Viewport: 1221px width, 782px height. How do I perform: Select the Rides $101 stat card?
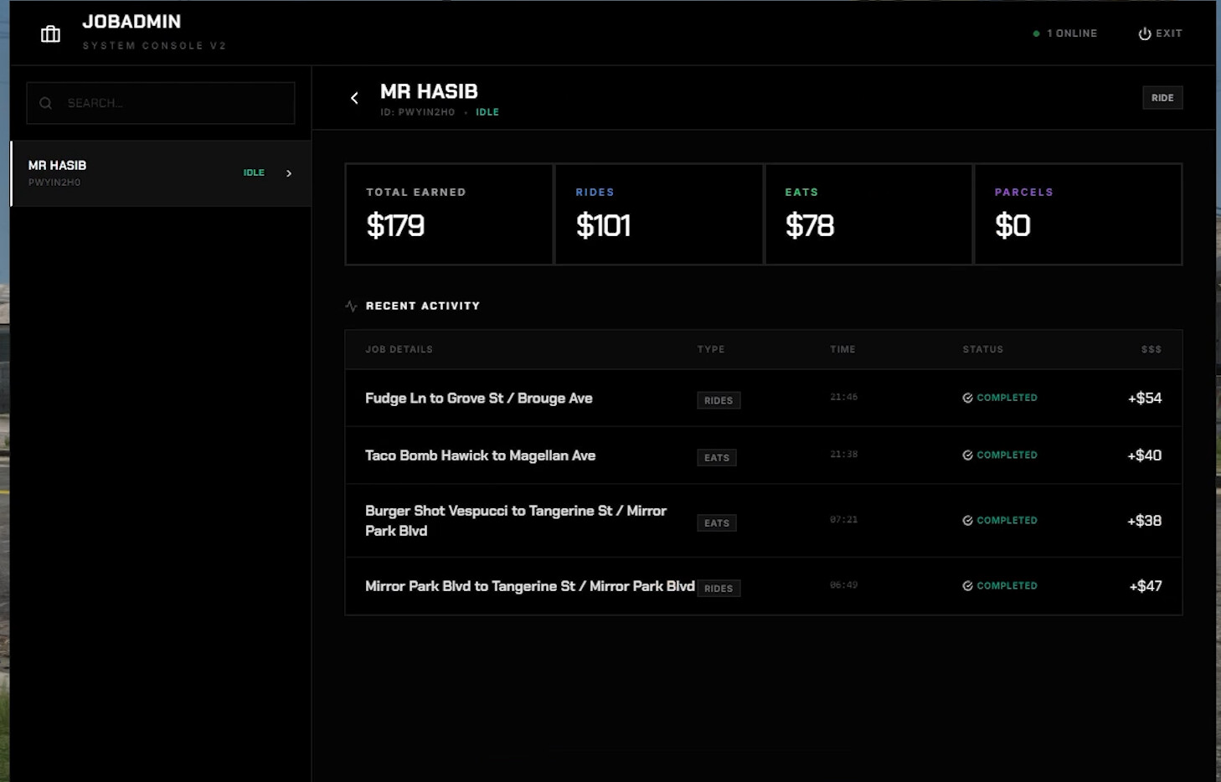[658, 214]
